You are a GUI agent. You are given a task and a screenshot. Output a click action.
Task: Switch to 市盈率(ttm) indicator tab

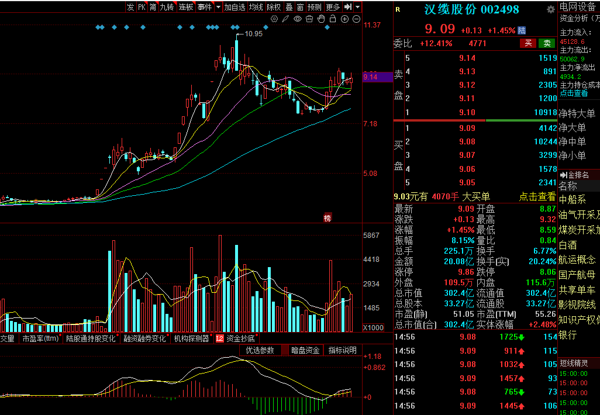pyautogui.click(x=40, y=338)
